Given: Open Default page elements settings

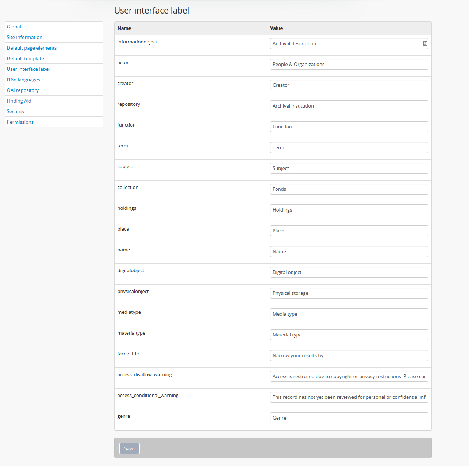Looking at the screenshot, I should (x=32, y=48).
